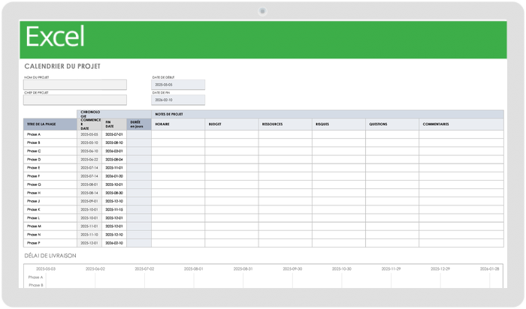Screen dimensions: 526x309
Task: Click the Calendrier du projet title
Action: tap(62, 66)
